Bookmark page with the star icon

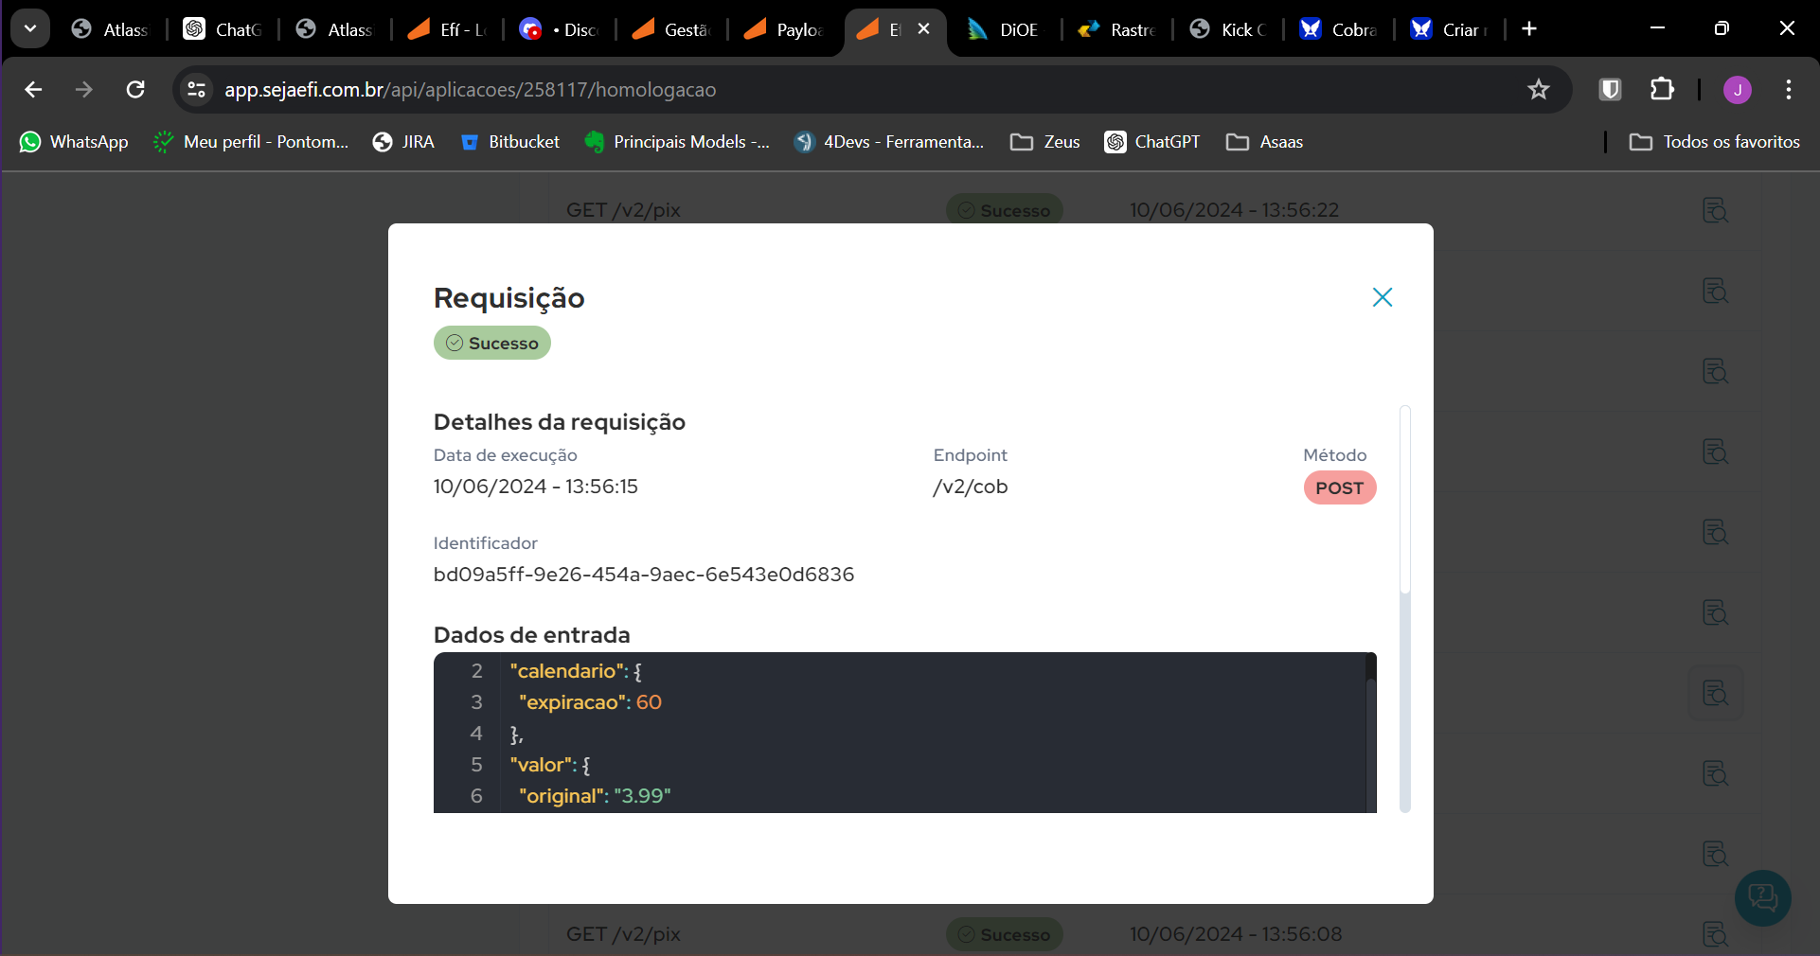pyautogui.click(x=1538, y=90)
